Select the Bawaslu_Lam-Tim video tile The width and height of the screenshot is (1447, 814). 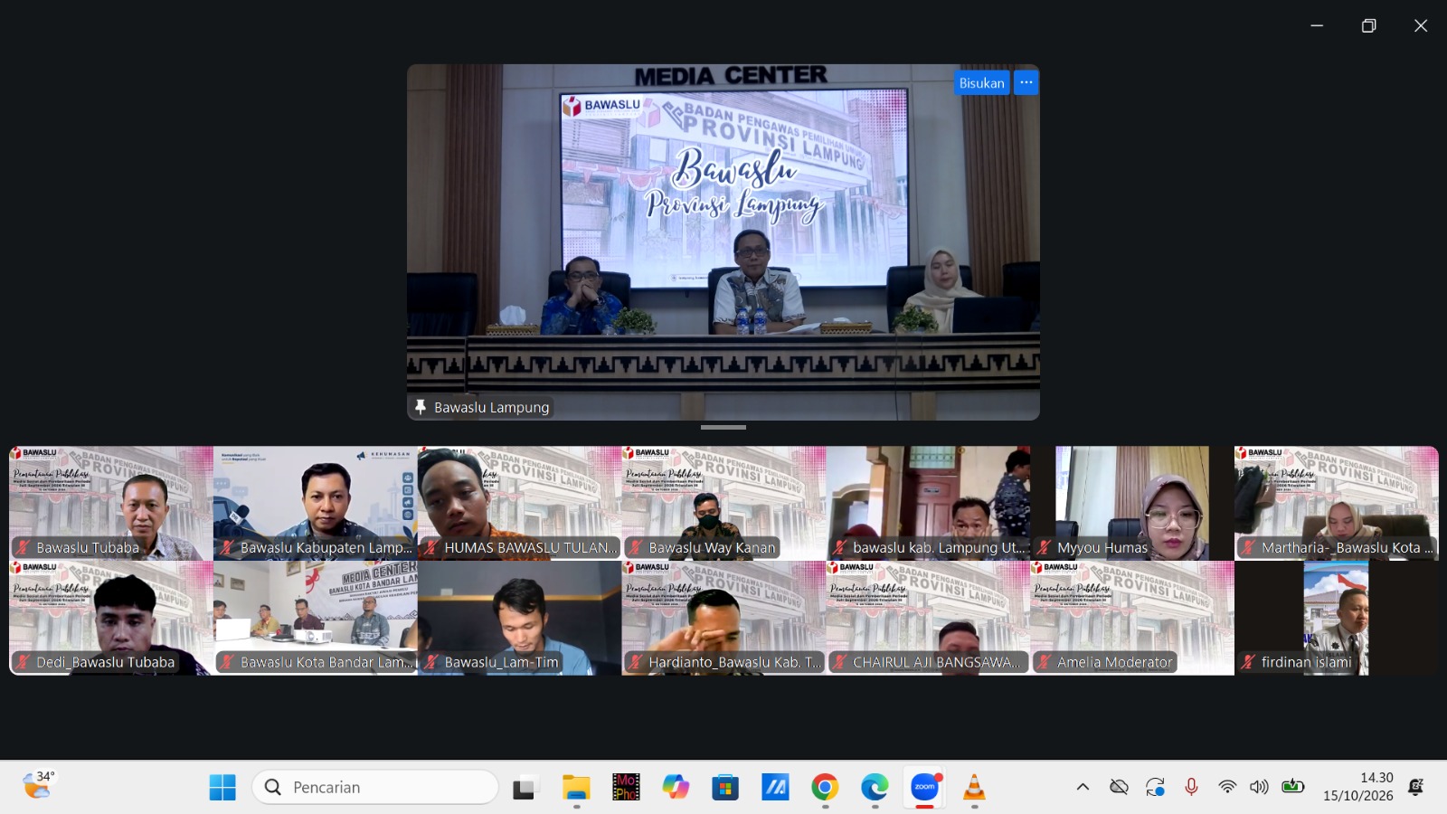pyautogui.click(x=520, y=618)
